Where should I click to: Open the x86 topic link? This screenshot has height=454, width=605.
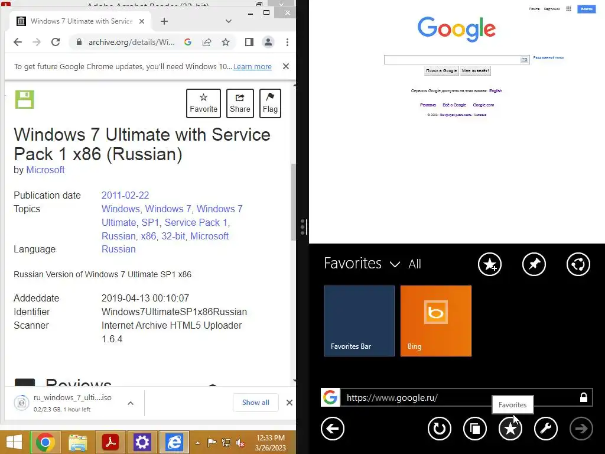click(148, 236)
